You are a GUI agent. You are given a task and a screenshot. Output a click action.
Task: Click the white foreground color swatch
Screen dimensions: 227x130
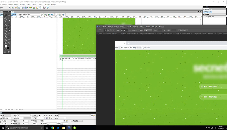coord(6,46)
